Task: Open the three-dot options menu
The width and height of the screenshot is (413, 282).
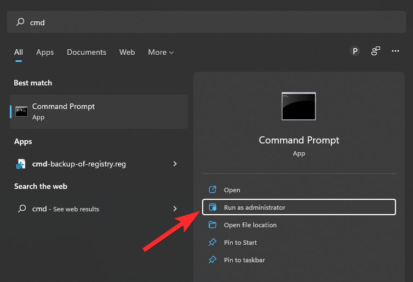Action: point(395,51)
